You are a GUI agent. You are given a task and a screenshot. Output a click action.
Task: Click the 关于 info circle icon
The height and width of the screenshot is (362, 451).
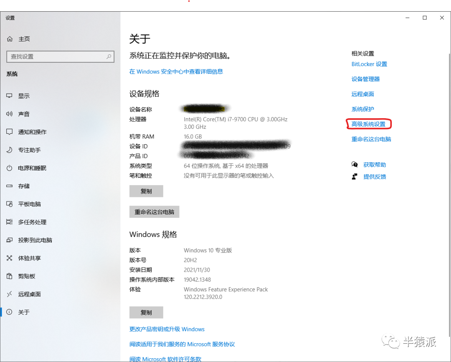pyautogui.click(x=10, y=312)
